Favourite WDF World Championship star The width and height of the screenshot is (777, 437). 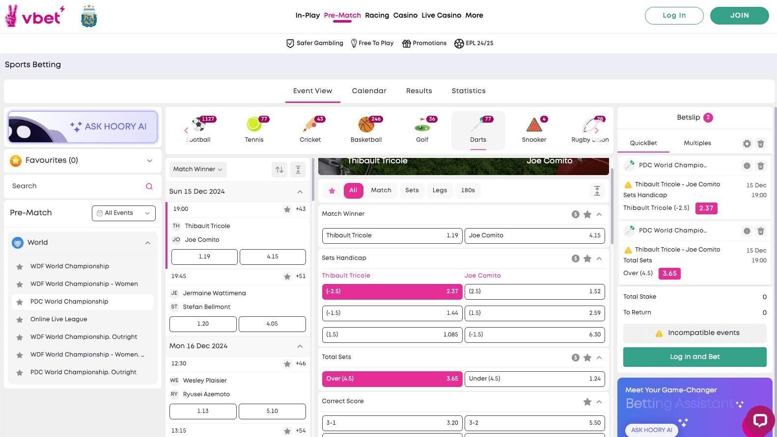click(20, 267)
